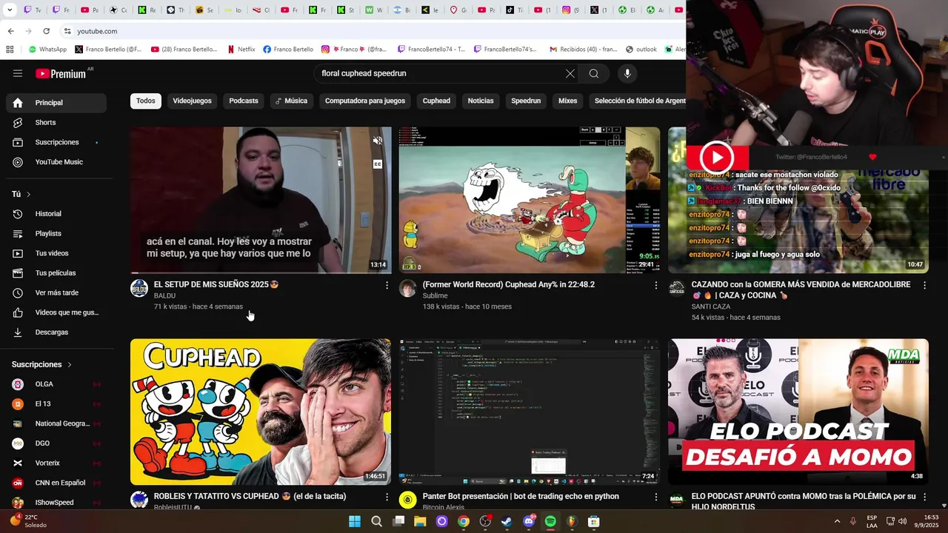Click the Sublime channel name

click(x=435, y=295)
